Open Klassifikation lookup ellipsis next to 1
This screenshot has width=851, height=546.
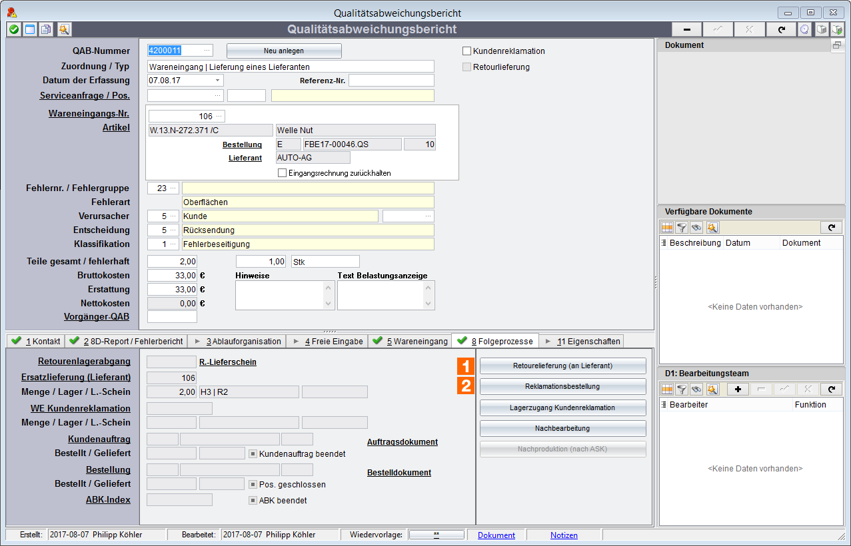coord(173,244)
